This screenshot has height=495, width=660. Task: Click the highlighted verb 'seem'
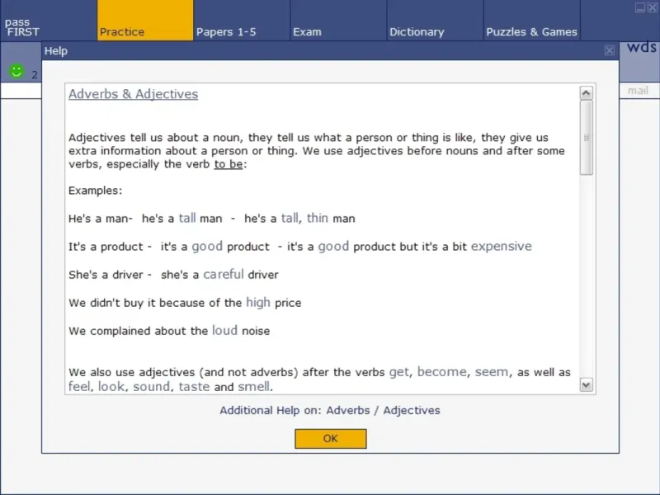[x=492, y=372]
